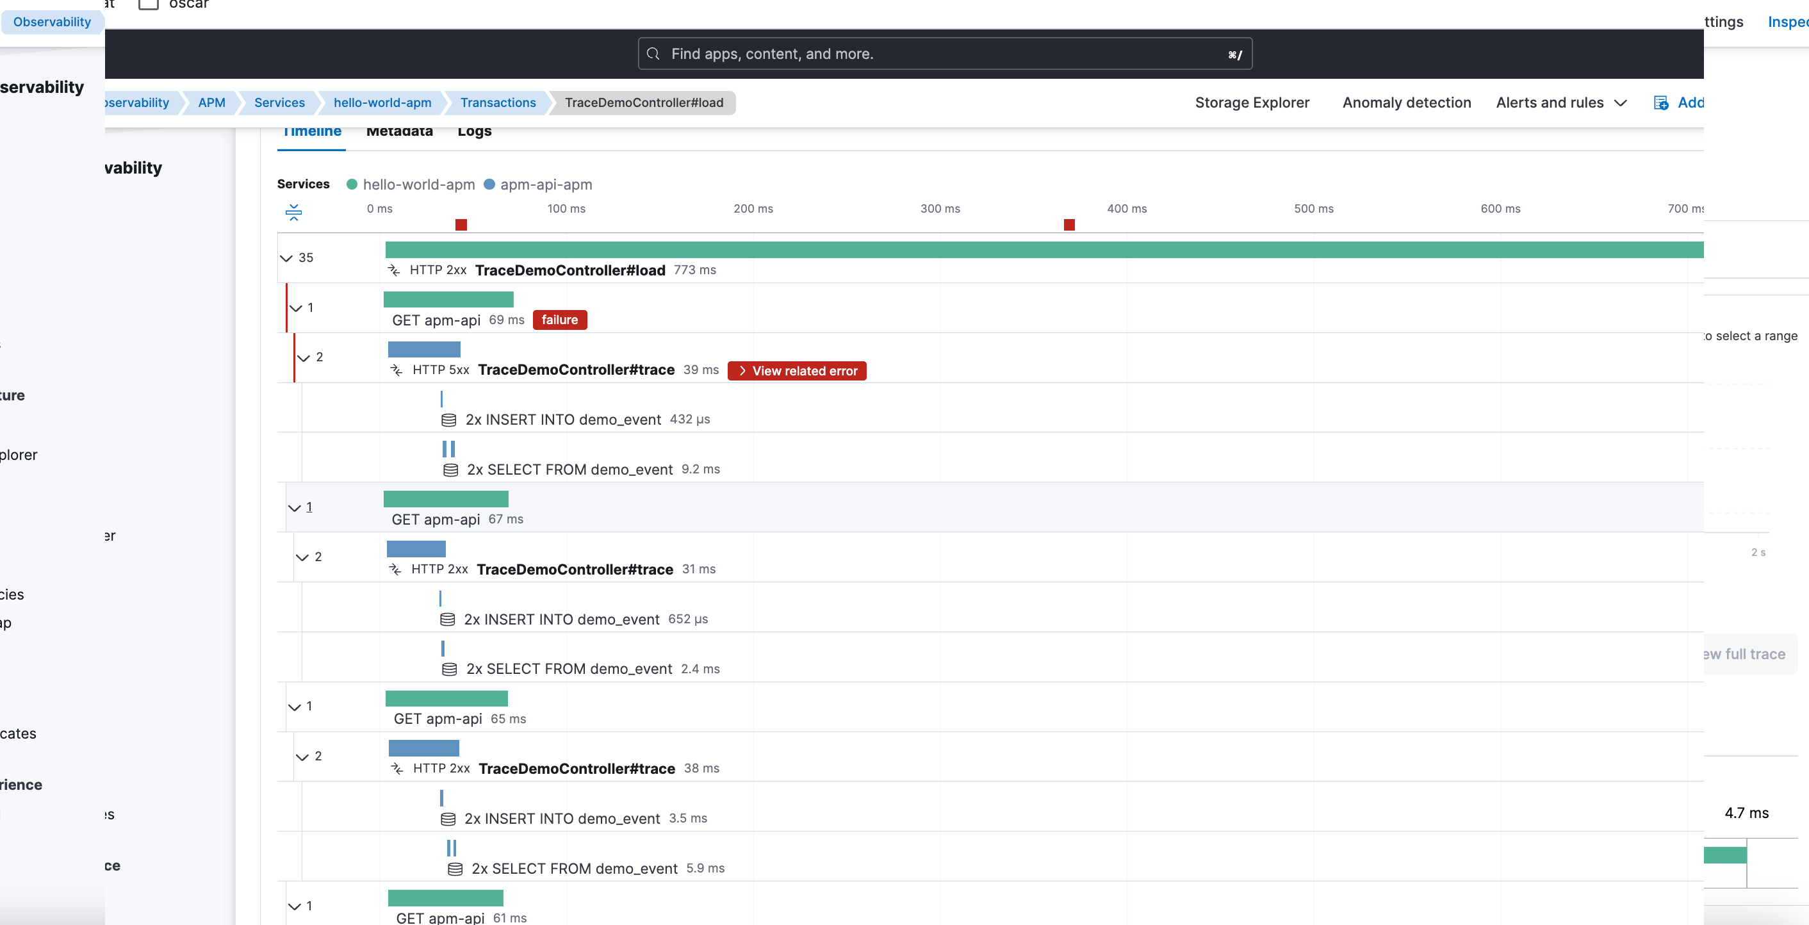Click the "GET apm-api" 65 ms span label

(x=438, y=719)
